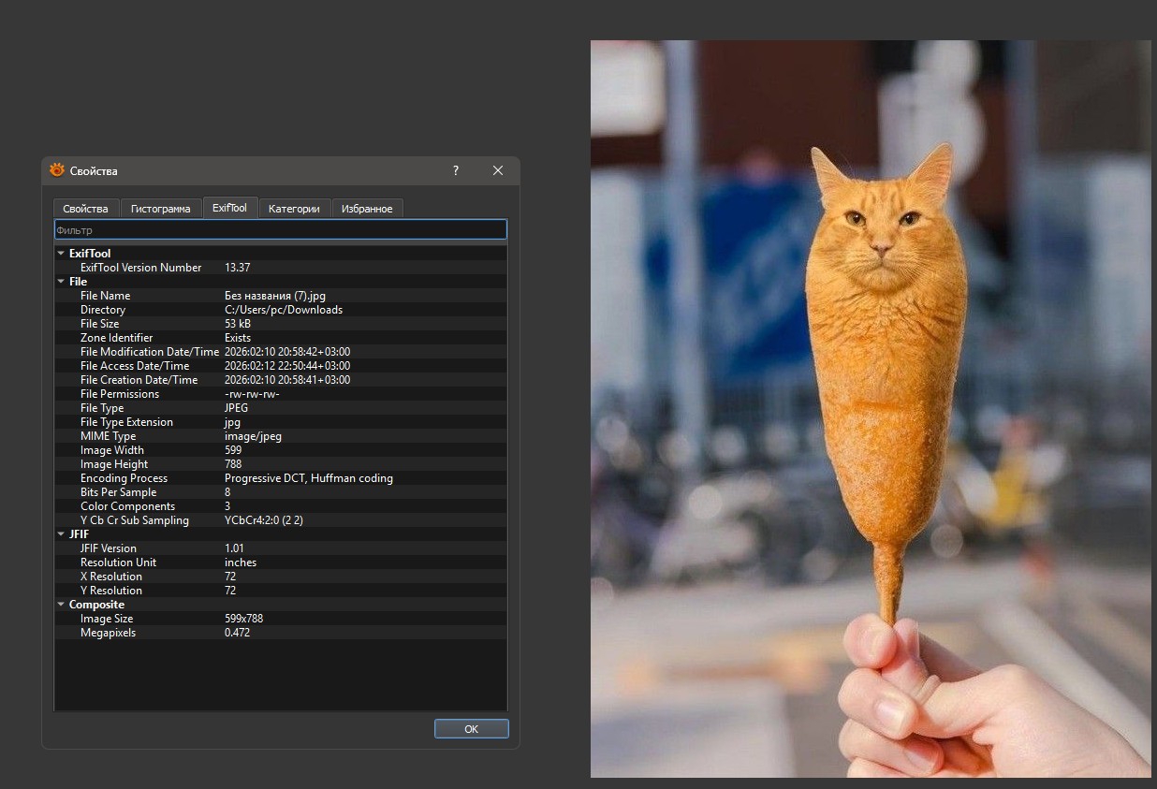Open the Гистограмма tab

tap(160, 209)
